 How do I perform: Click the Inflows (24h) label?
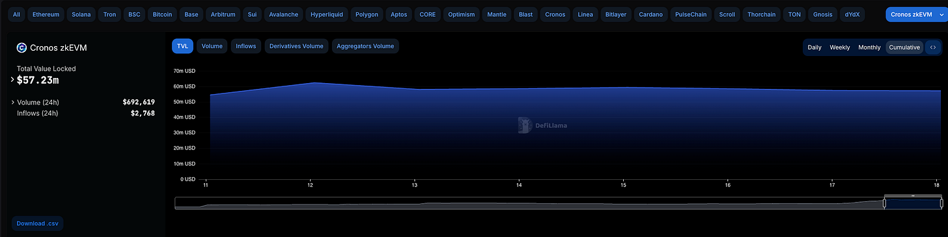pyautogui.click(x=38, y=113)
